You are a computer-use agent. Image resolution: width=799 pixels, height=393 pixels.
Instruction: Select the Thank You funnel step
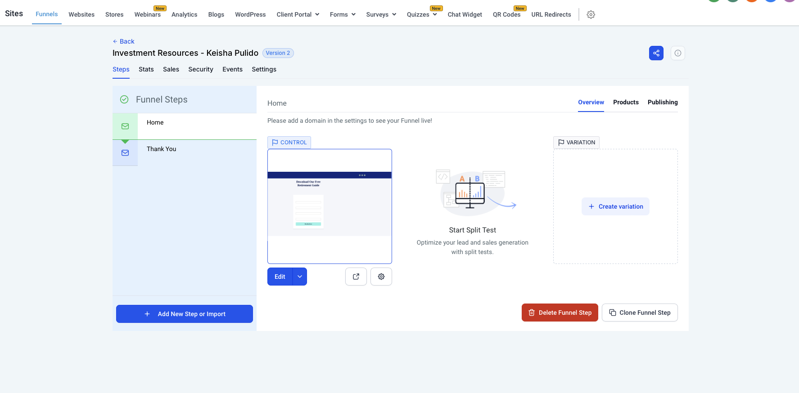click(x=185, y=153)
